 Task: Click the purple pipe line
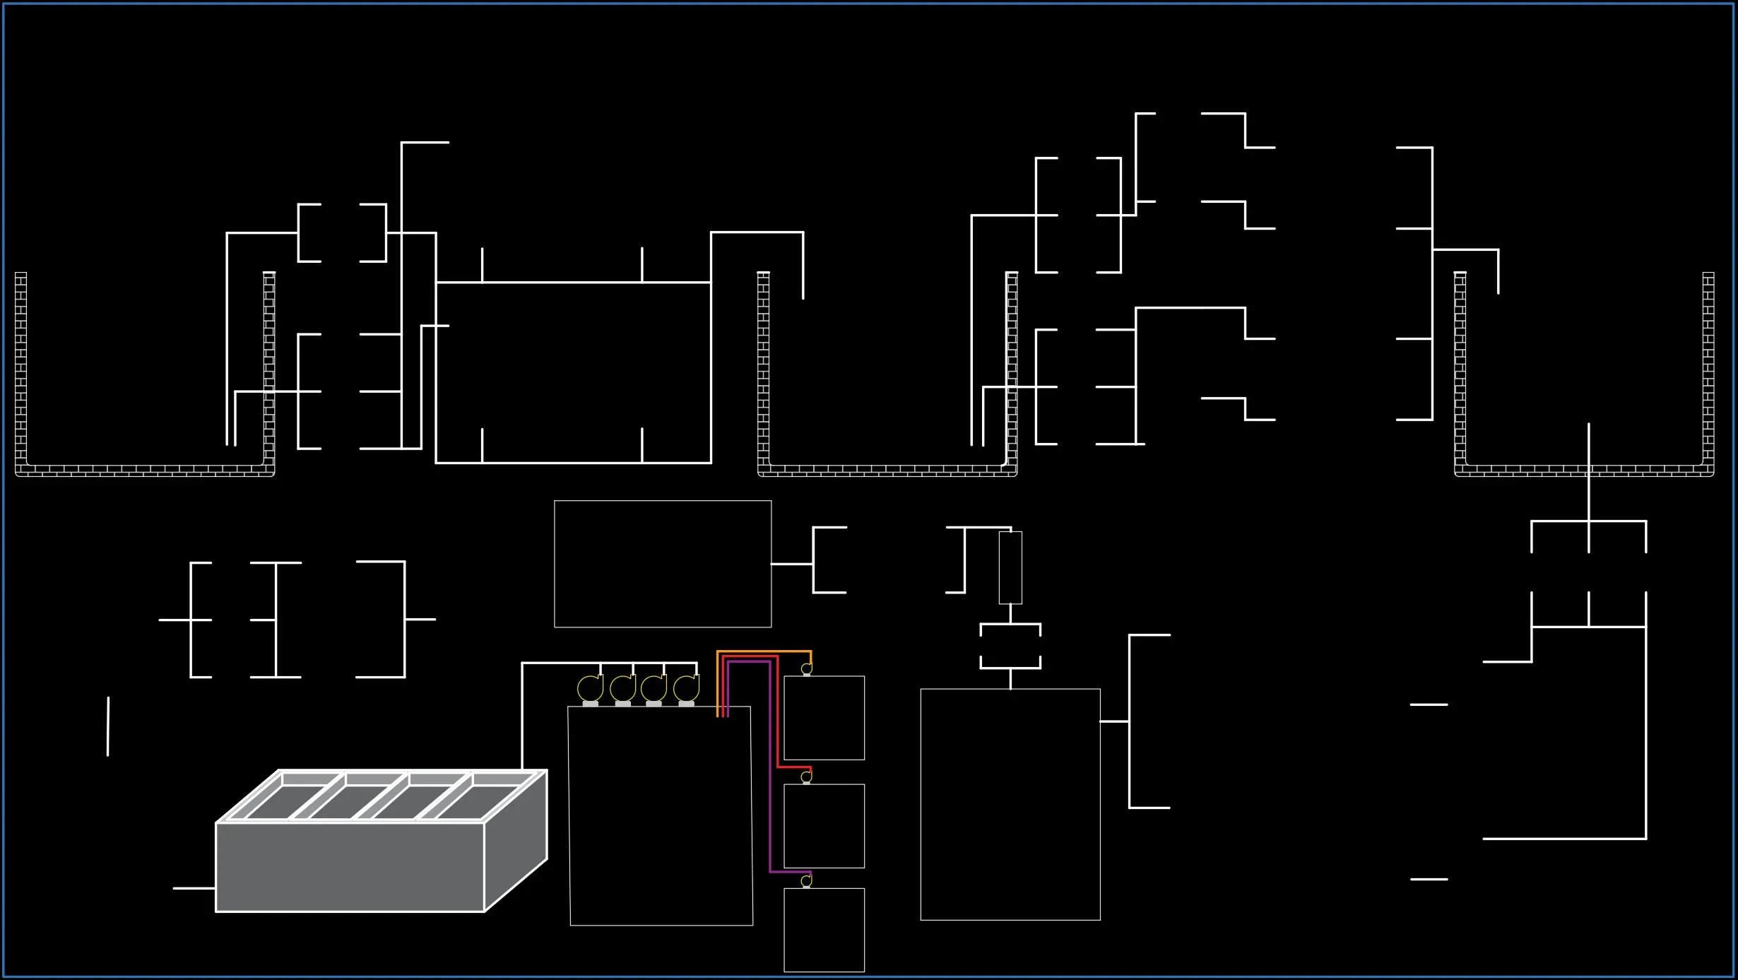point(770,767)
